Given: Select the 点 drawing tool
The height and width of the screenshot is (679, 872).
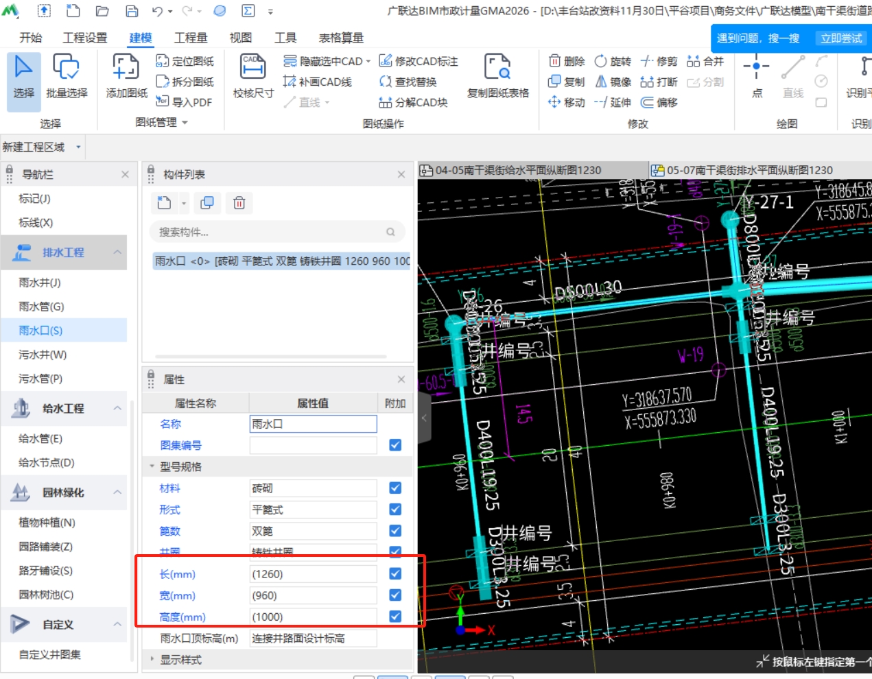Looking at the screenshot, I should pyautogui.click(x=757, y=77).
